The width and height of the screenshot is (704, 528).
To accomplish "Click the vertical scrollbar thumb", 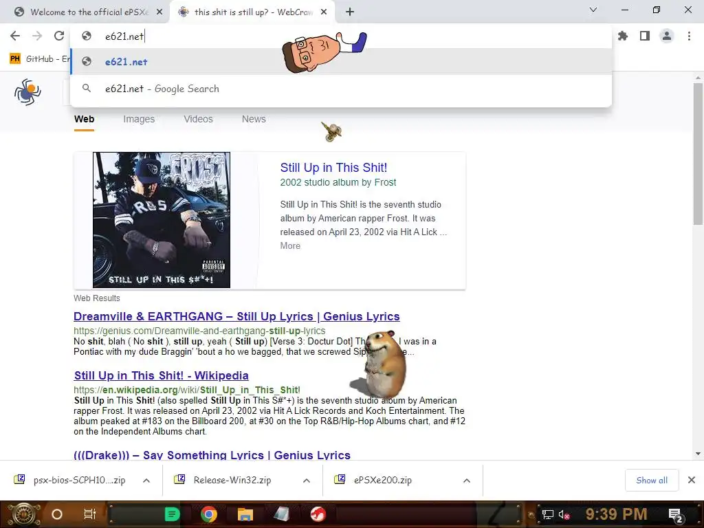I will point(698,154).
